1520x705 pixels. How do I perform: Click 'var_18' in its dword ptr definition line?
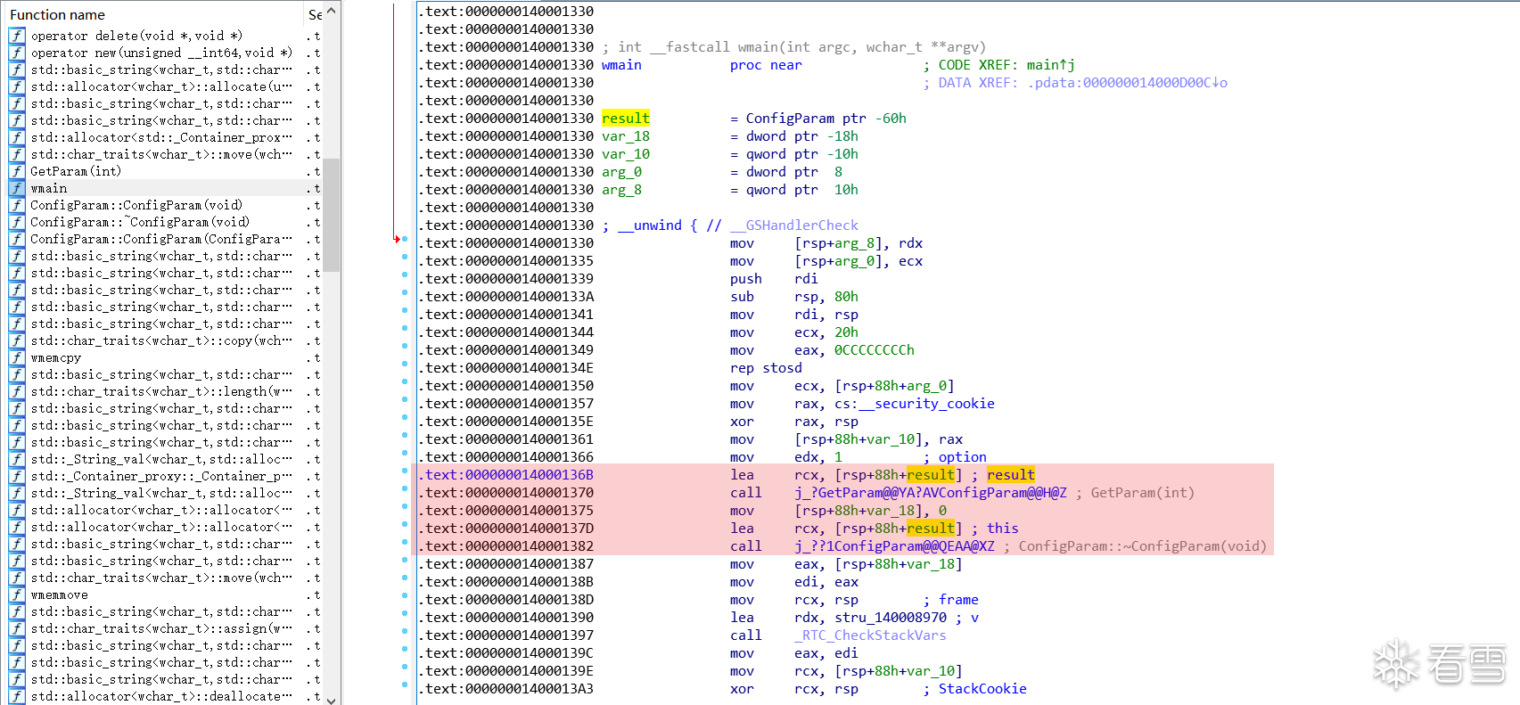(626, 136)
